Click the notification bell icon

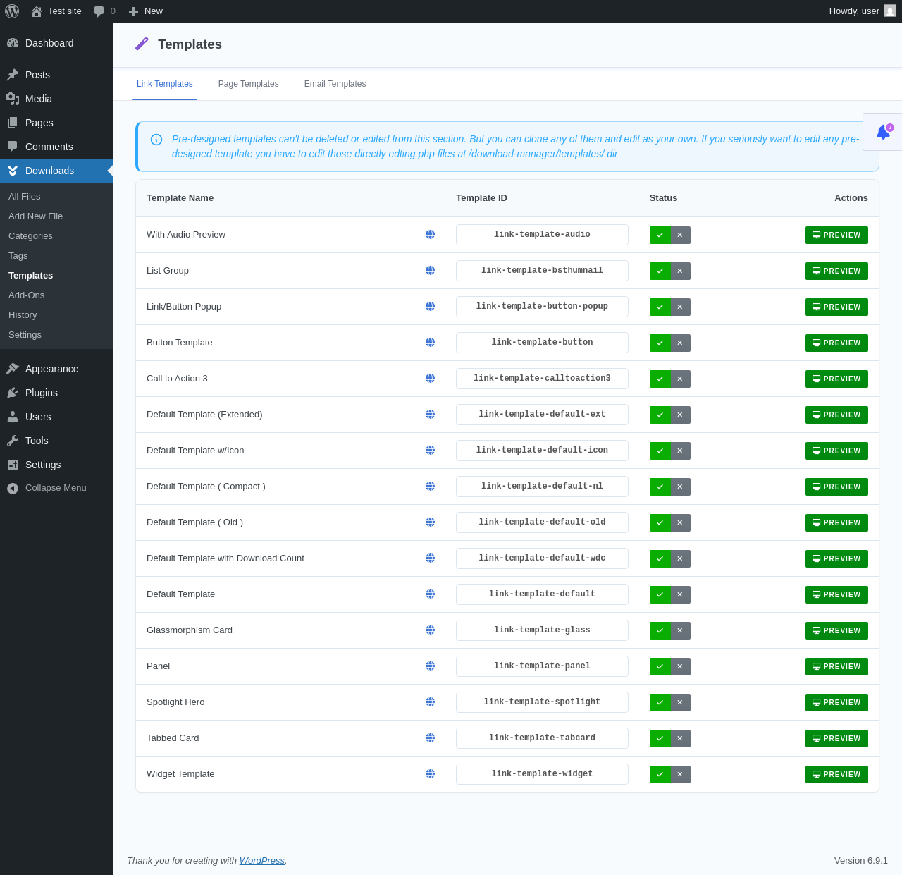882,132
